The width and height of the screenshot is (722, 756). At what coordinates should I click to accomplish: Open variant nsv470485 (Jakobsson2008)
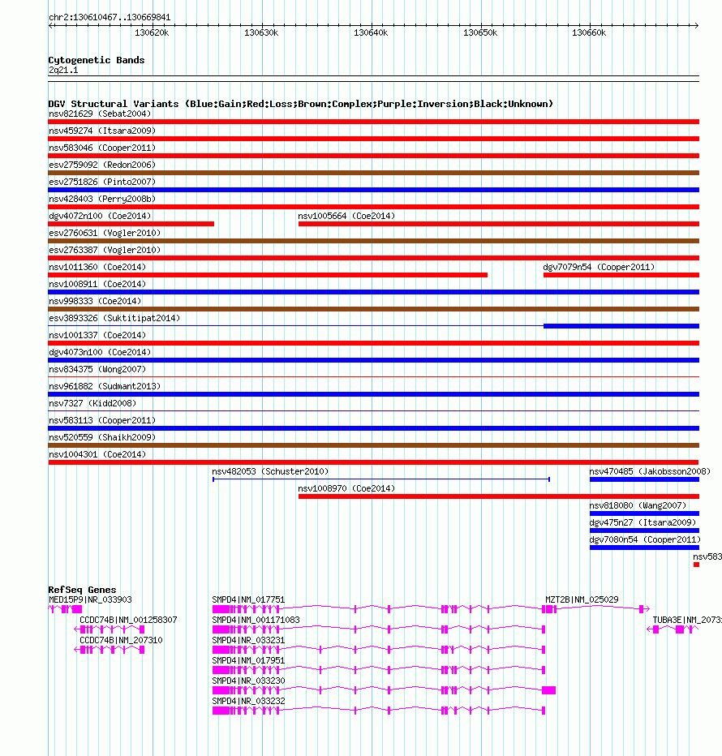pos(644,479)
